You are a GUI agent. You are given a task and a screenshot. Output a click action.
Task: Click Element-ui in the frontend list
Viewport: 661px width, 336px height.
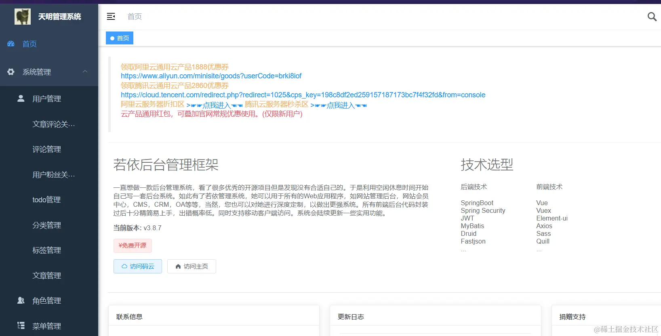552,218
